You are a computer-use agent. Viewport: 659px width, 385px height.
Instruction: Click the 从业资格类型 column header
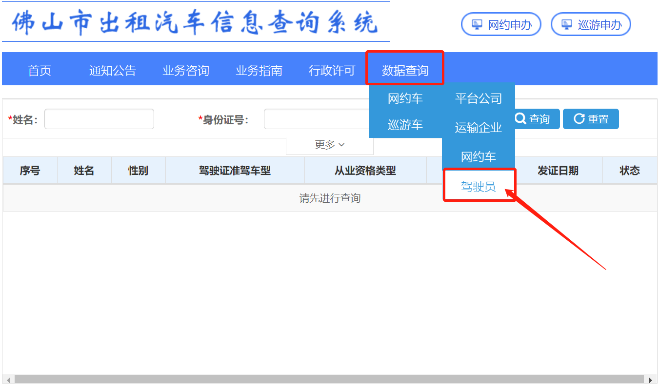[x=365, y=171]
